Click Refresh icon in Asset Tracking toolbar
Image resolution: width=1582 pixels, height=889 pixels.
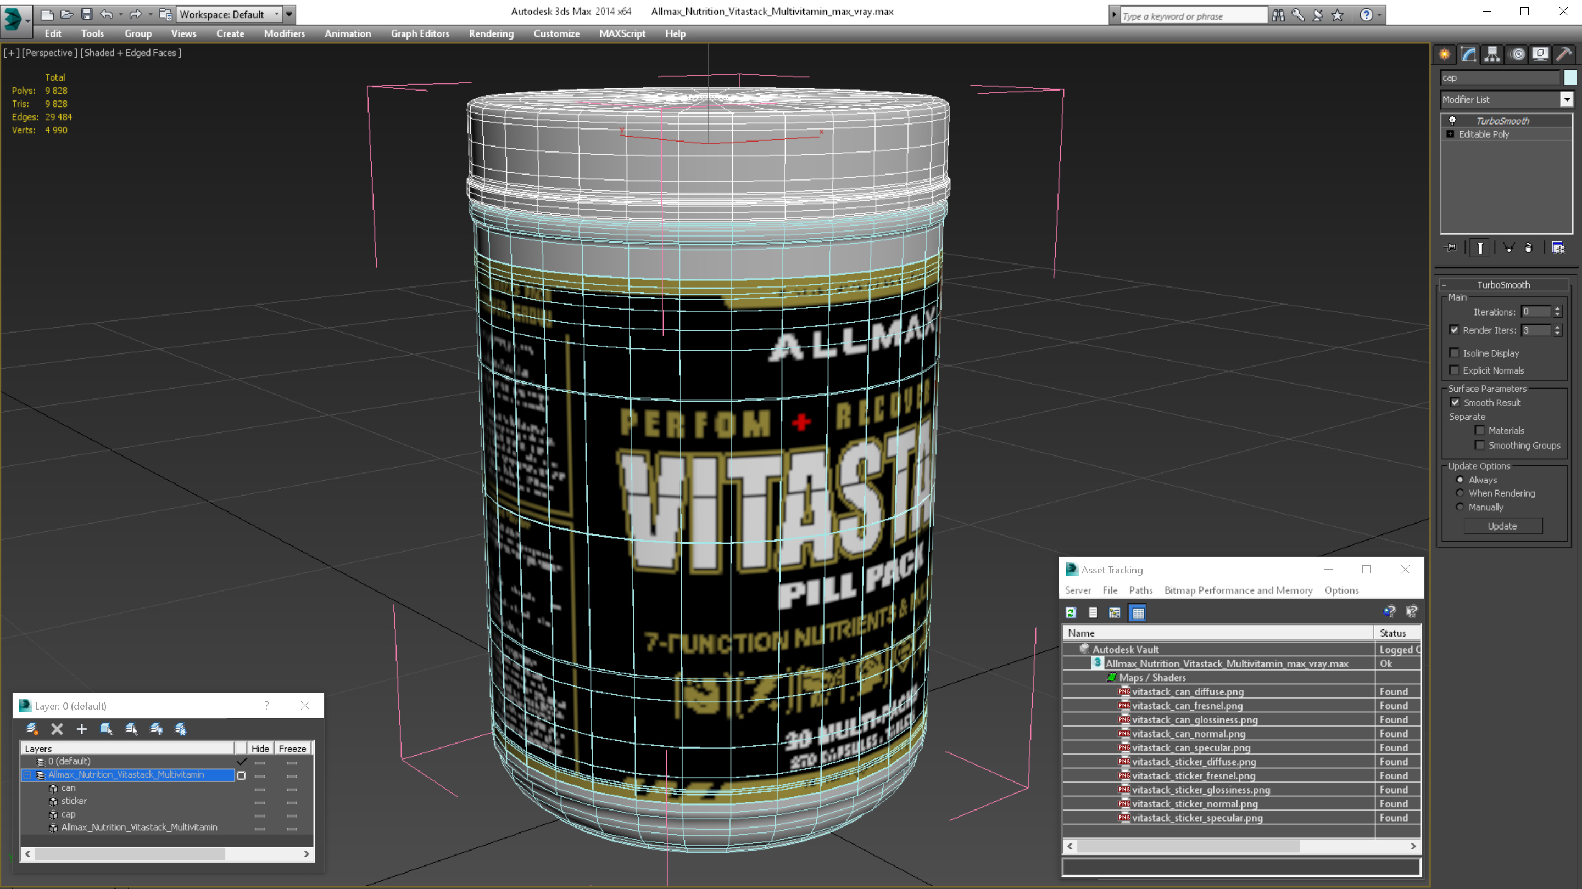point(1071,612)
